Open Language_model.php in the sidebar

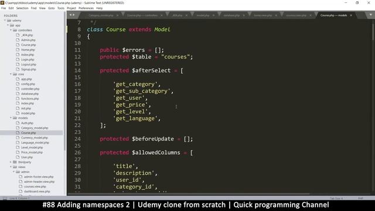tap(35, 142)
